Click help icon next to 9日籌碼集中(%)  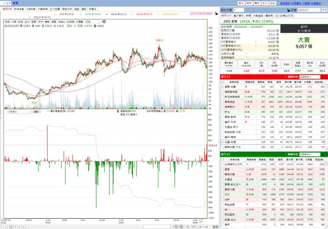pos(256,46)
